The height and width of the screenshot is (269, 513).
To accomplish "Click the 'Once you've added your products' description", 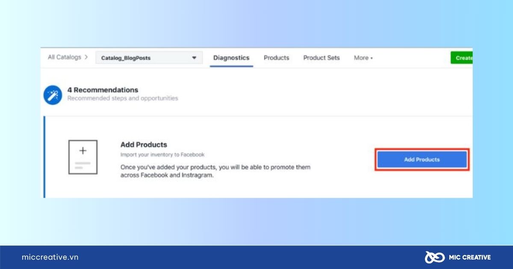I will point(215,171).
